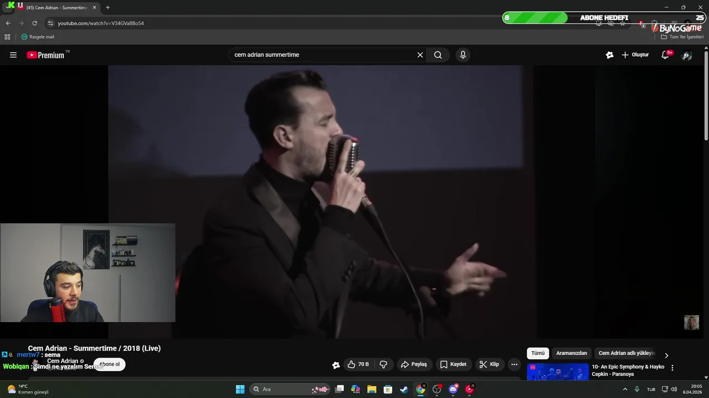709x398 pixels.
Task: Open the Cem Adrian channel name
Action: 63,361
